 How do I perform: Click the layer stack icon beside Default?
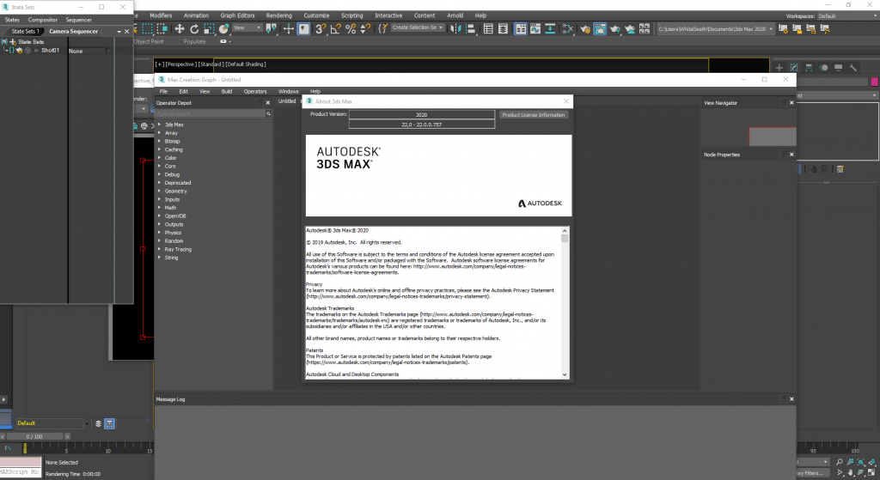tap(98, 424)
